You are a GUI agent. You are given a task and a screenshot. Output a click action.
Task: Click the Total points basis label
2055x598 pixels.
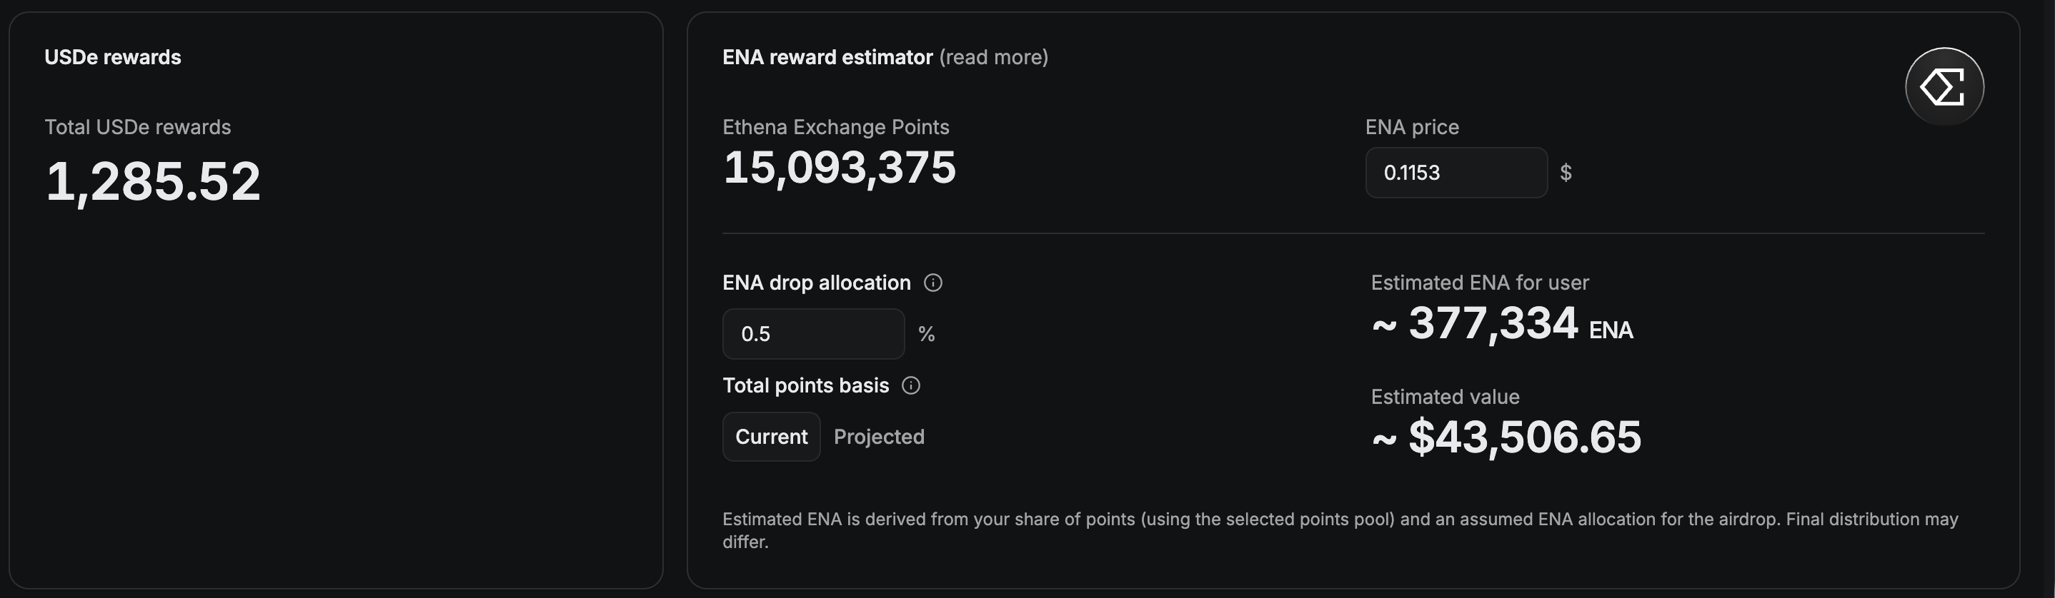tap(805, 385)
